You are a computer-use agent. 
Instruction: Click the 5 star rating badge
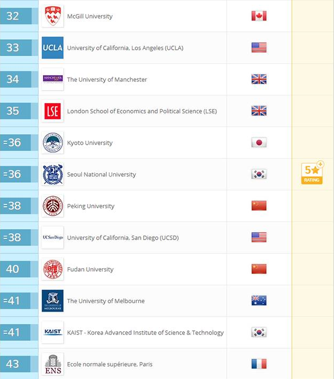(312, 173)
